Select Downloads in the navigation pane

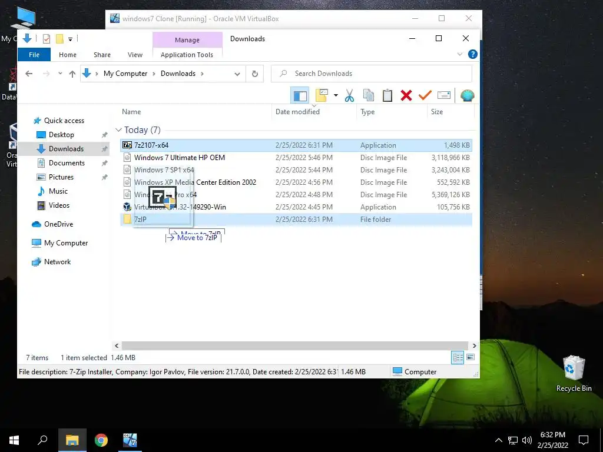66,149
